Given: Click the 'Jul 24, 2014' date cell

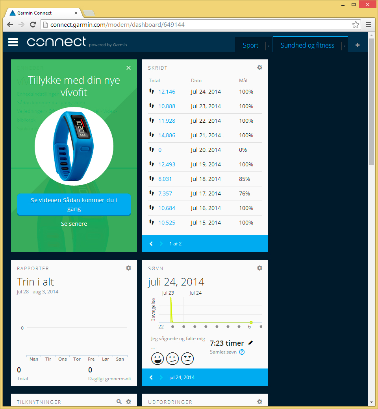Looking at the screenshot, I should 206,92.
